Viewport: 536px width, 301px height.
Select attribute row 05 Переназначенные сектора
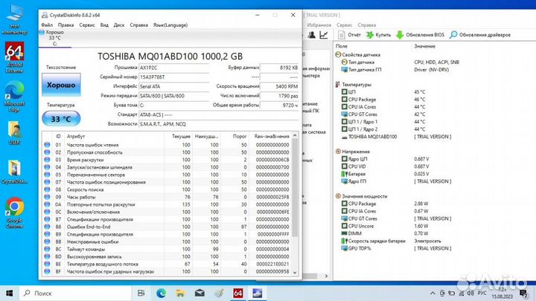pos(167,175)
